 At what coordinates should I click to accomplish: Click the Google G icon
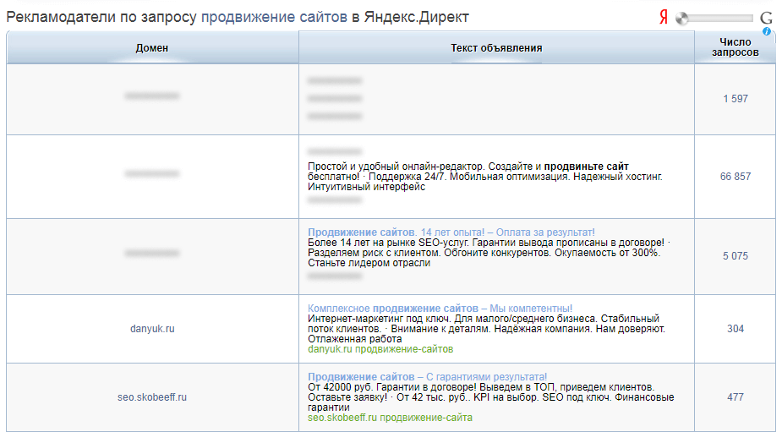766,18
